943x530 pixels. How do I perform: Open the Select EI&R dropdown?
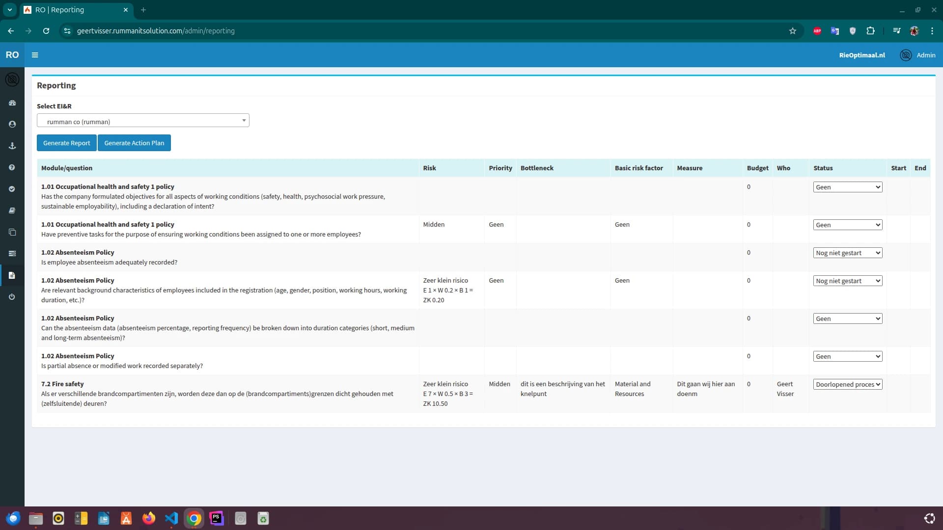pyautogui.click(x=143, y=121)
